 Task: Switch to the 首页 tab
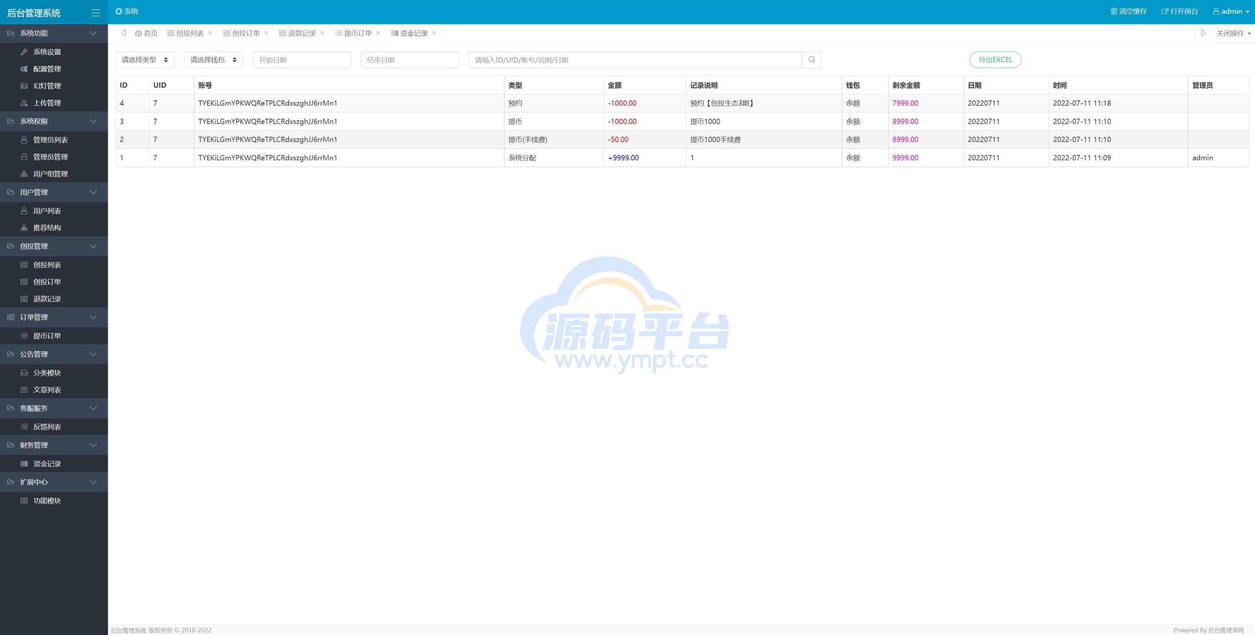point(146,33)
